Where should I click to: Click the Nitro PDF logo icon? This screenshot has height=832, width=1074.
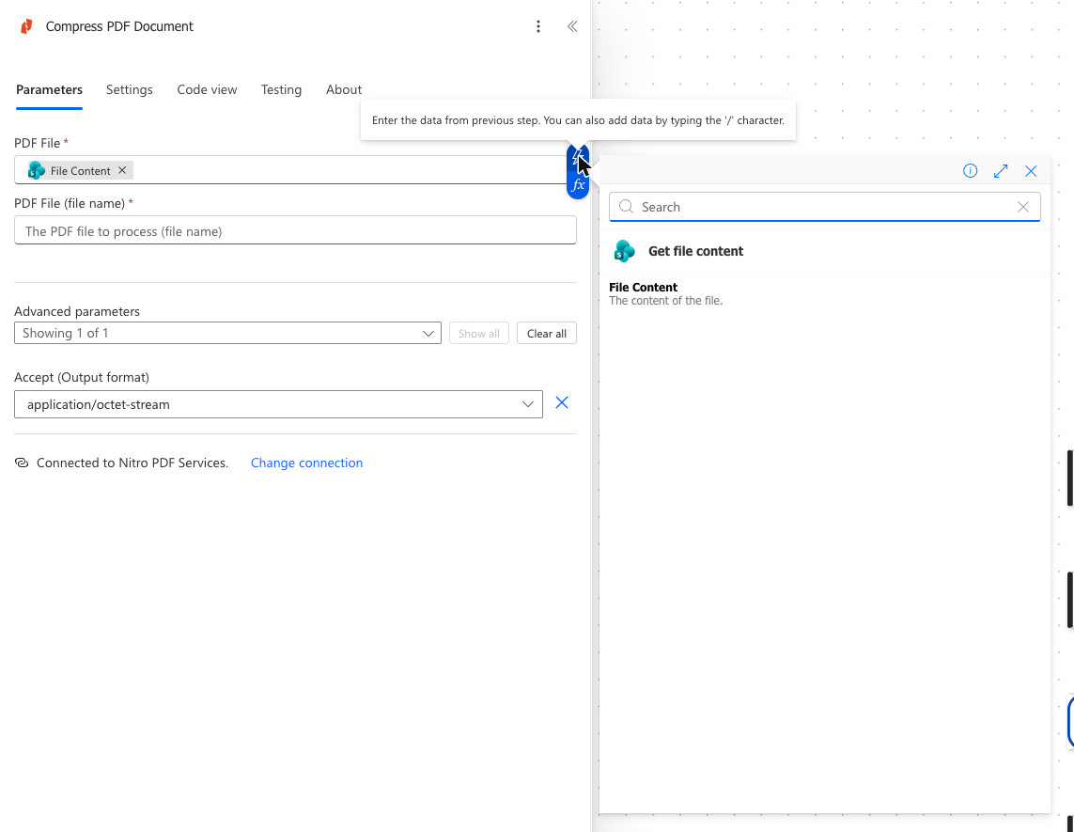coord(26,26)
